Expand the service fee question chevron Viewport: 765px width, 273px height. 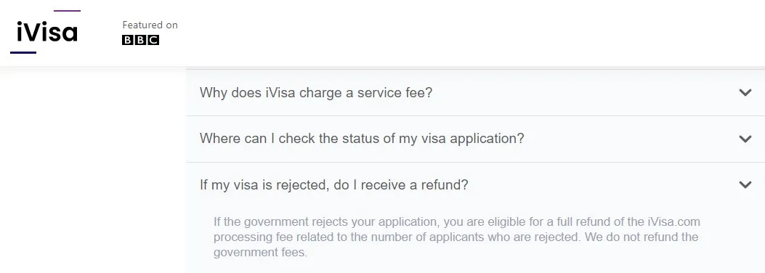745,92
